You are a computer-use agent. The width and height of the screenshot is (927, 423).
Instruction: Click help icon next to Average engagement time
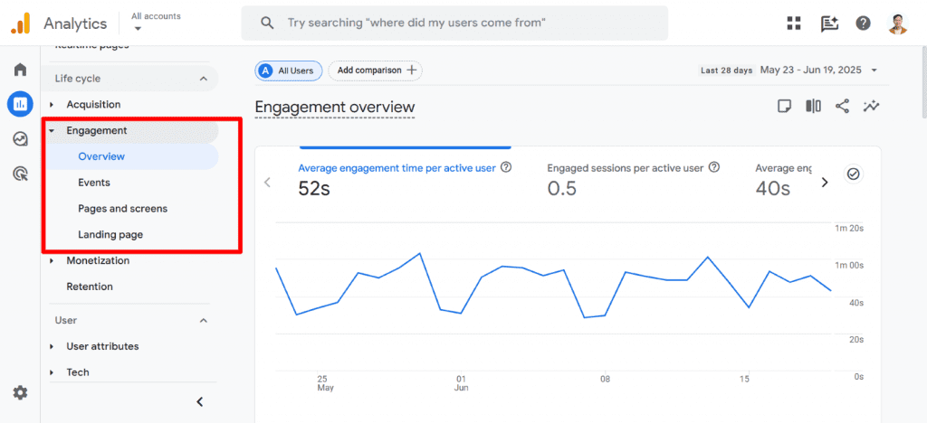505,167
